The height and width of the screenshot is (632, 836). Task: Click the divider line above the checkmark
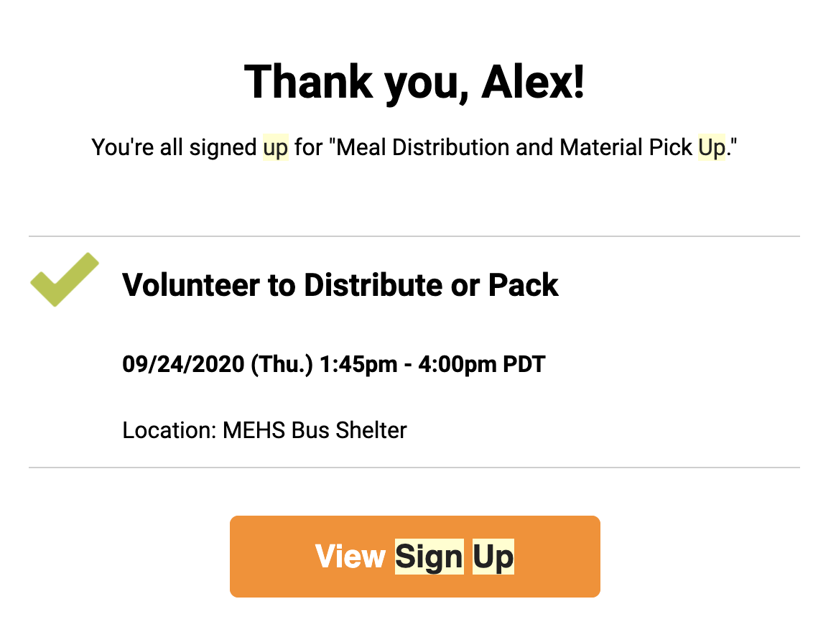pos(414,236)
